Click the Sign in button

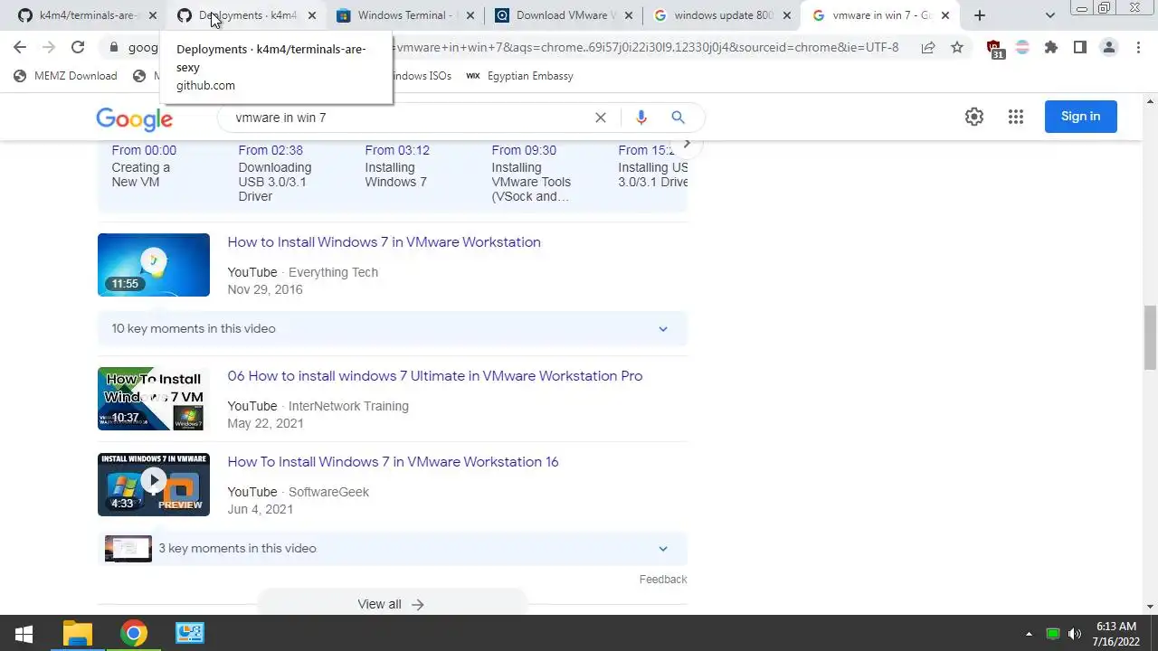click(1081, 117)
